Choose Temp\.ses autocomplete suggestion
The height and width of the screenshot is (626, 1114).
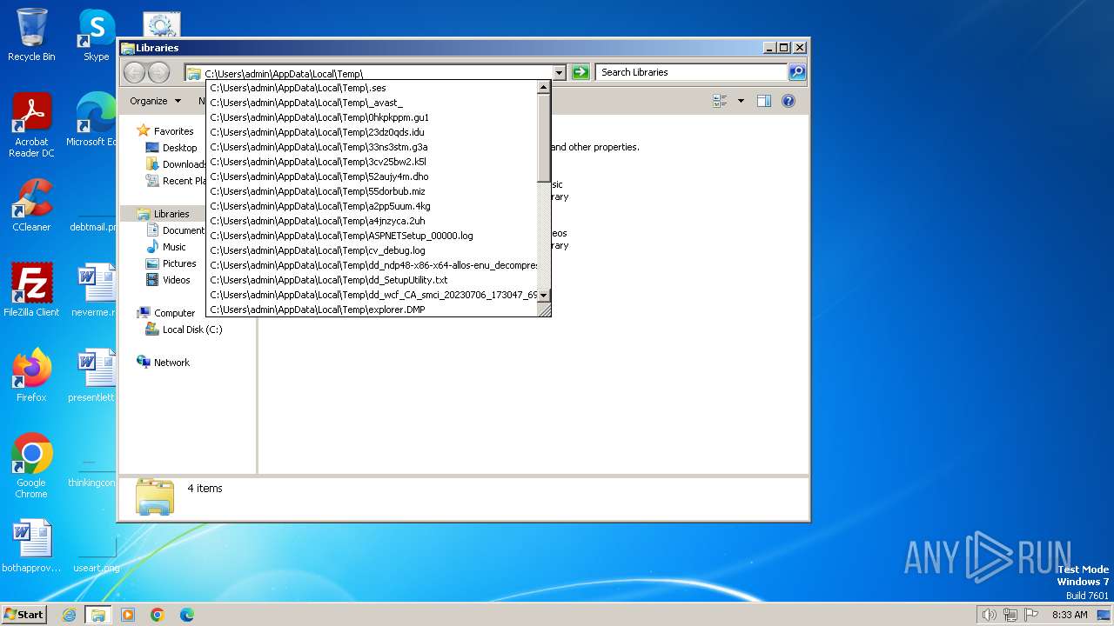[x=372, y=88]
